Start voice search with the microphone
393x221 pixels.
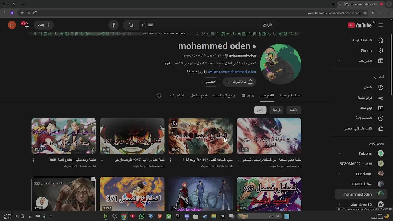114,25
